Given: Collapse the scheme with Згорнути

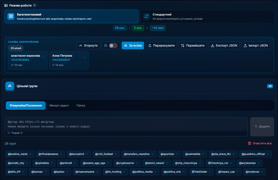Looking at the screenshot, I should [88, 45].
